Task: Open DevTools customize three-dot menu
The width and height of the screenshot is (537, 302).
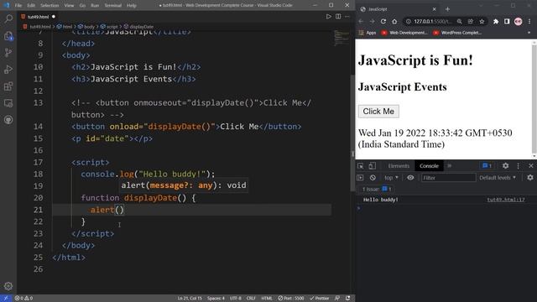Action: (519, 166)
